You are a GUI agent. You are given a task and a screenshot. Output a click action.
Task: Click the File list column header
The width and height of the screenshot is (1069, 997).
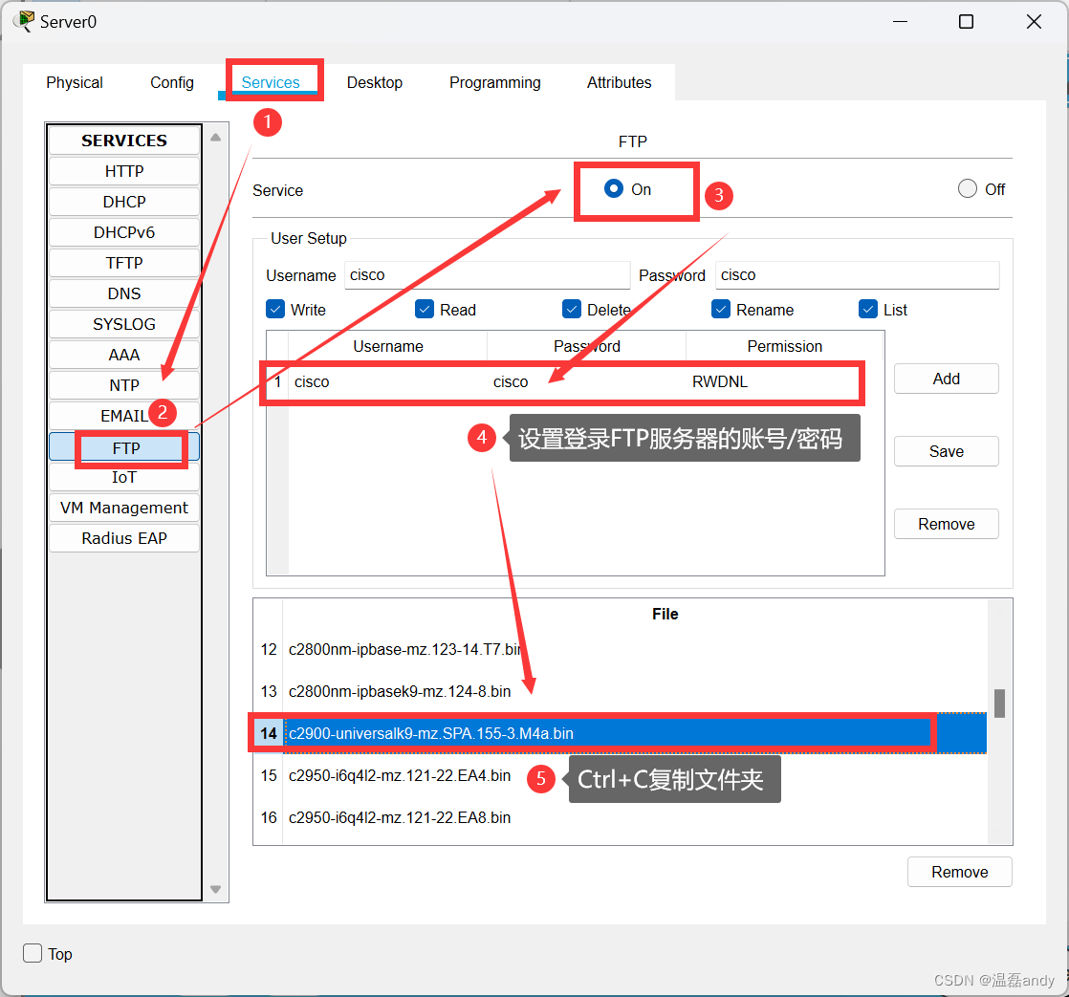pyautogui.click(x=665, y=614)
